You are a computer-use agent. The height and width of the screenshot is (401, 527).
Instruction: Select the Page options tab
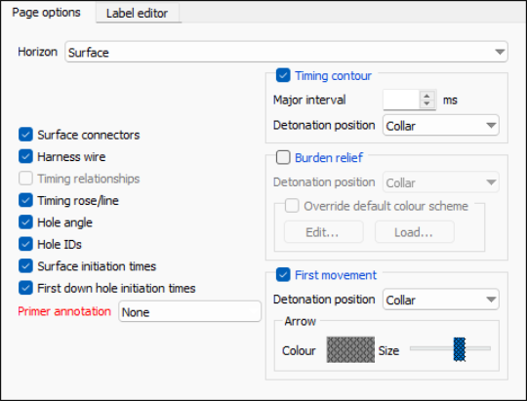click(x=46, y=13)
